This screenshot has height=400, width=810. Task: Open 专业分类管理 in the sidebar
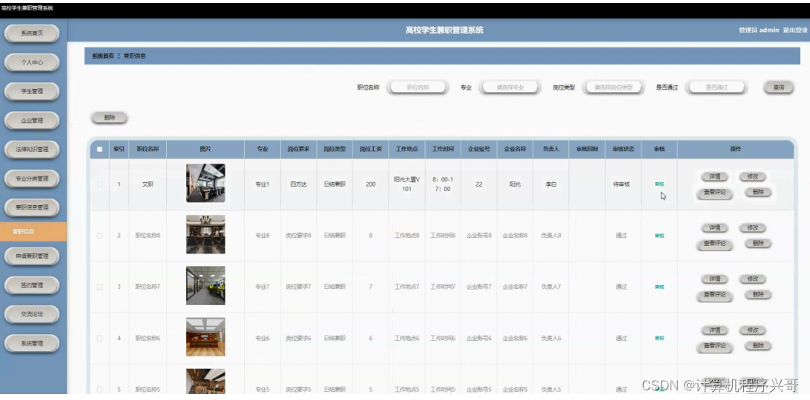[x=32, y=179]
